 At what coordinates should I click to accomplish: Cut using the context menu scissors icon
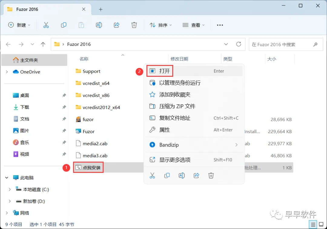point(152,176)
